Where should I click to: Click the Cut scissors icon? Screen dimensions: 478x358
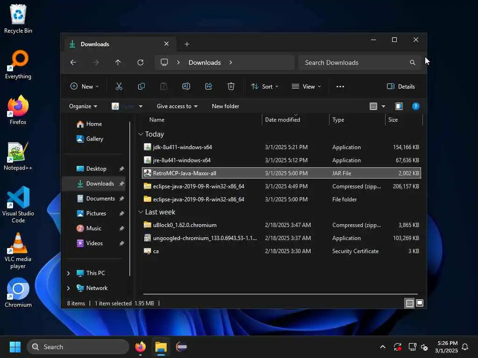[x=119, y=86]
